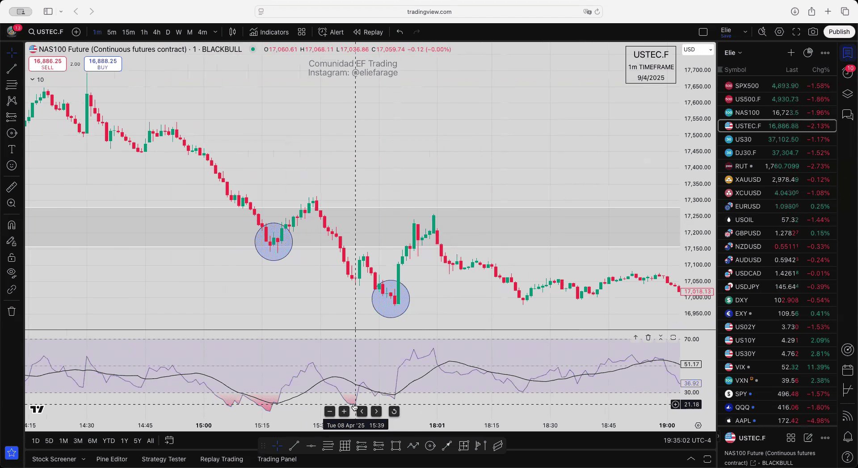
Task: Open watchlist more options menu
Action: tap(825, 53)
